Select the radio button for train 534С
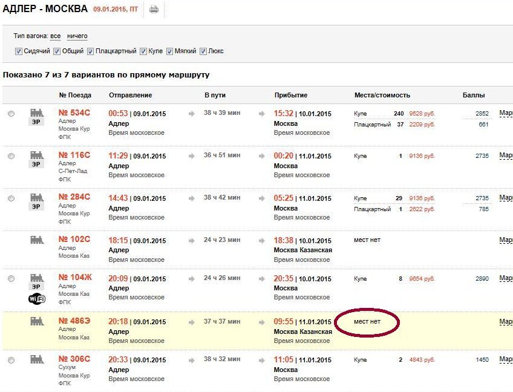This screenshot has height=392, width=513. pyautogui.click(x=11, y=114)
